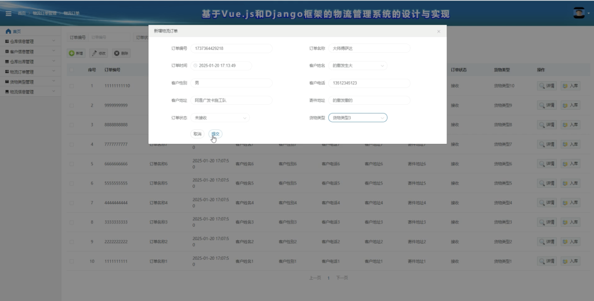594x301 pixels.
Task: Submit the new order with 提交
Action: pos(215,133)
